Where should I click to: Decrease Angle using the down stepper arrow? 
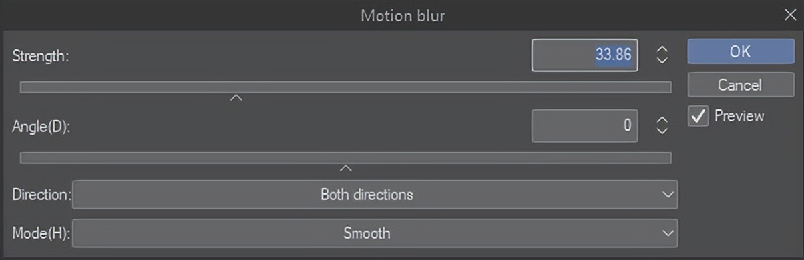pyautogui.click(x=662, y=131)
